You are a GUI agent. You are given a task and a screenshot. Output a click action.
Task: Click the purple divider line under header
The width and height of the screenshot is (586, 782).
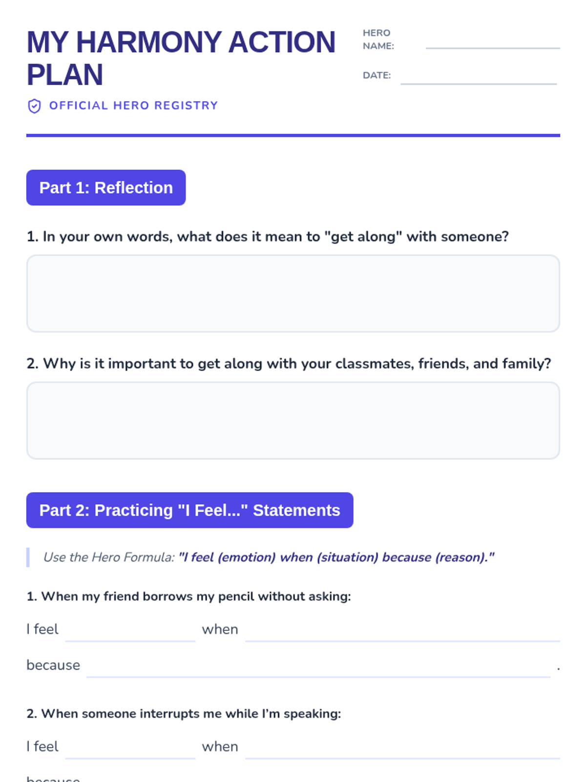coord(293,135)
